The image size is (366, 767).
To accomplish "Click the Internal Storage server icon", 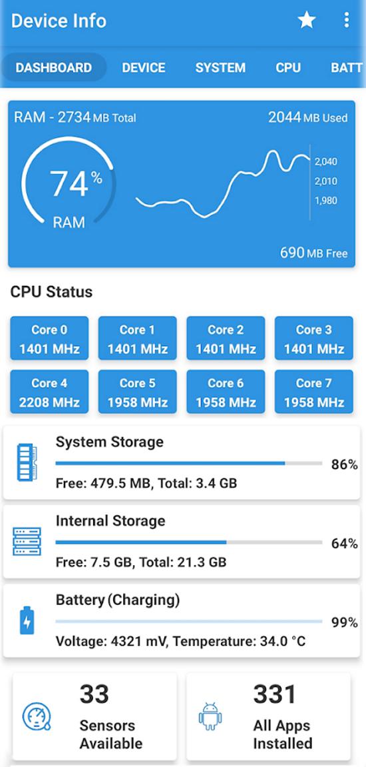I will click(27, 542).
